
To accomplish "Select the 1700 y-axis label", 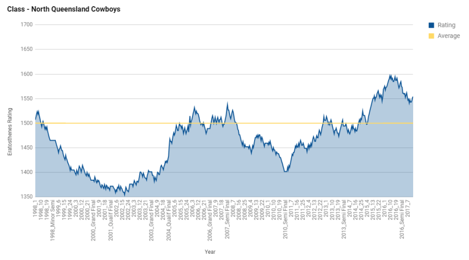I will tap(26, 24).
